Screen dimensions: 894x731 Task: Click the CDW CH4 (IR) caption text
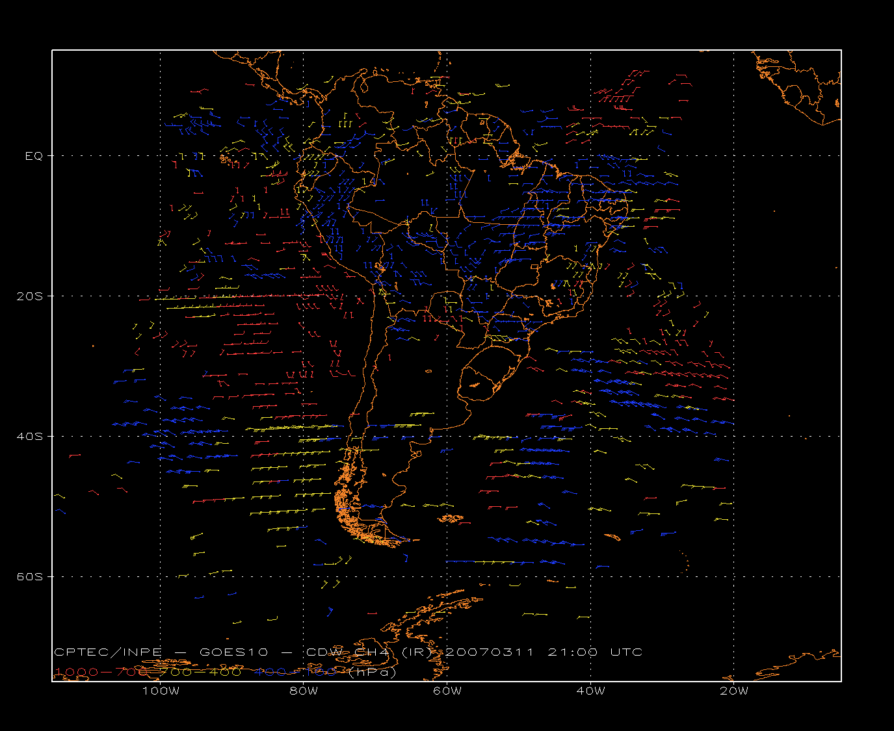369,652
